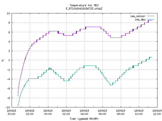
Task: Click the x-axis label '160419 08:00'
Action: click(120, 112)
